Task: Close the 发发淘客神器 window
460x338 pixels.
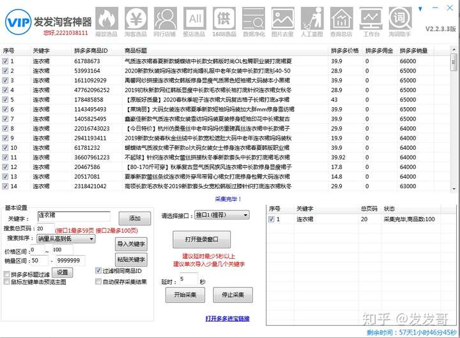Action: 450,8
